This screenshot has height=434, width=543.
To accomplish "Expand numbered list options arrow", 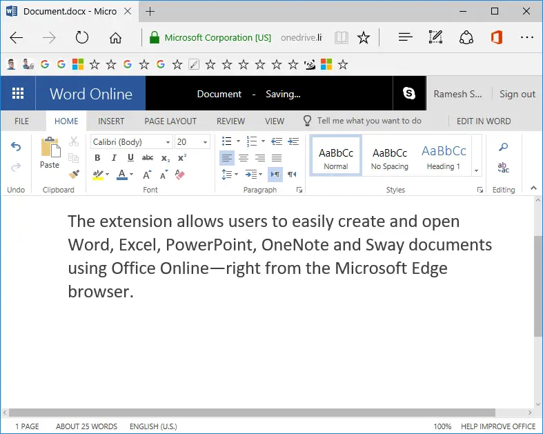I will pyautogui.click(x=263, y=141).
